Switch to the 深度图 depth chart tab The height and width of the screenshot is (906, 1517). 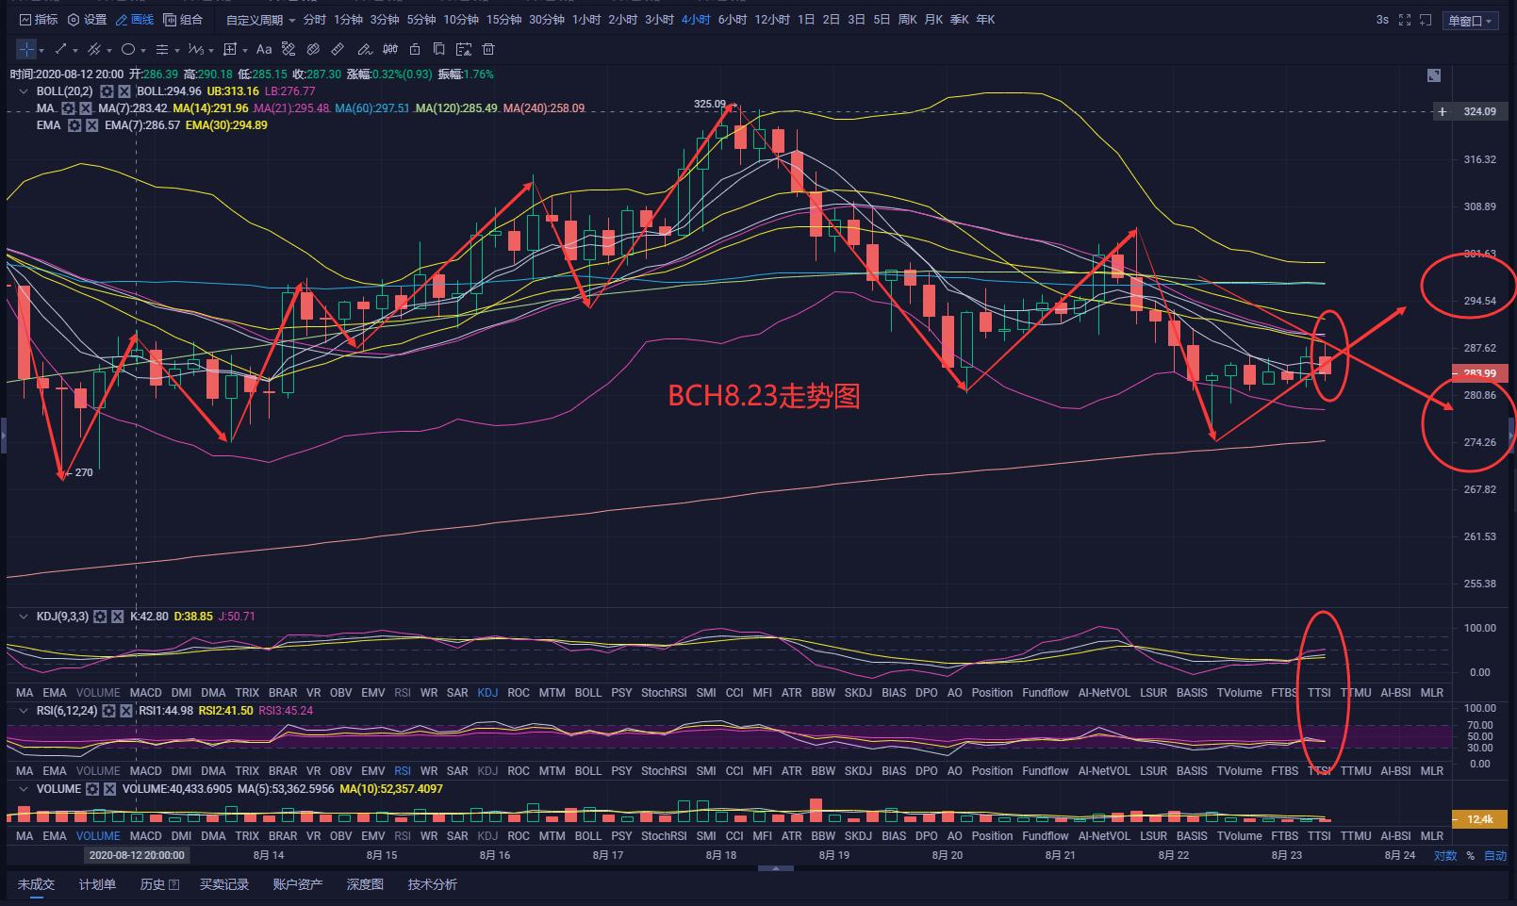point(365,884)
